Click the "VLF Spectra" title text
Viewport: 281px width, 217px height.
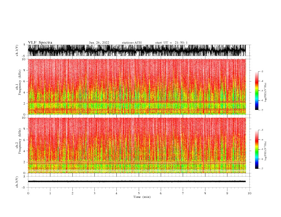pyautogui.click(x=40, y=43)
